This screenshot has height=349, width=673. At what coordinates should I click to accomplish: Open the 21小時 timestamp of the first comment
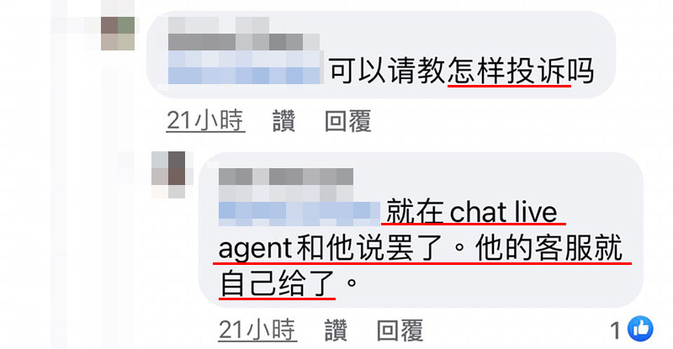[x=205, y=120]
